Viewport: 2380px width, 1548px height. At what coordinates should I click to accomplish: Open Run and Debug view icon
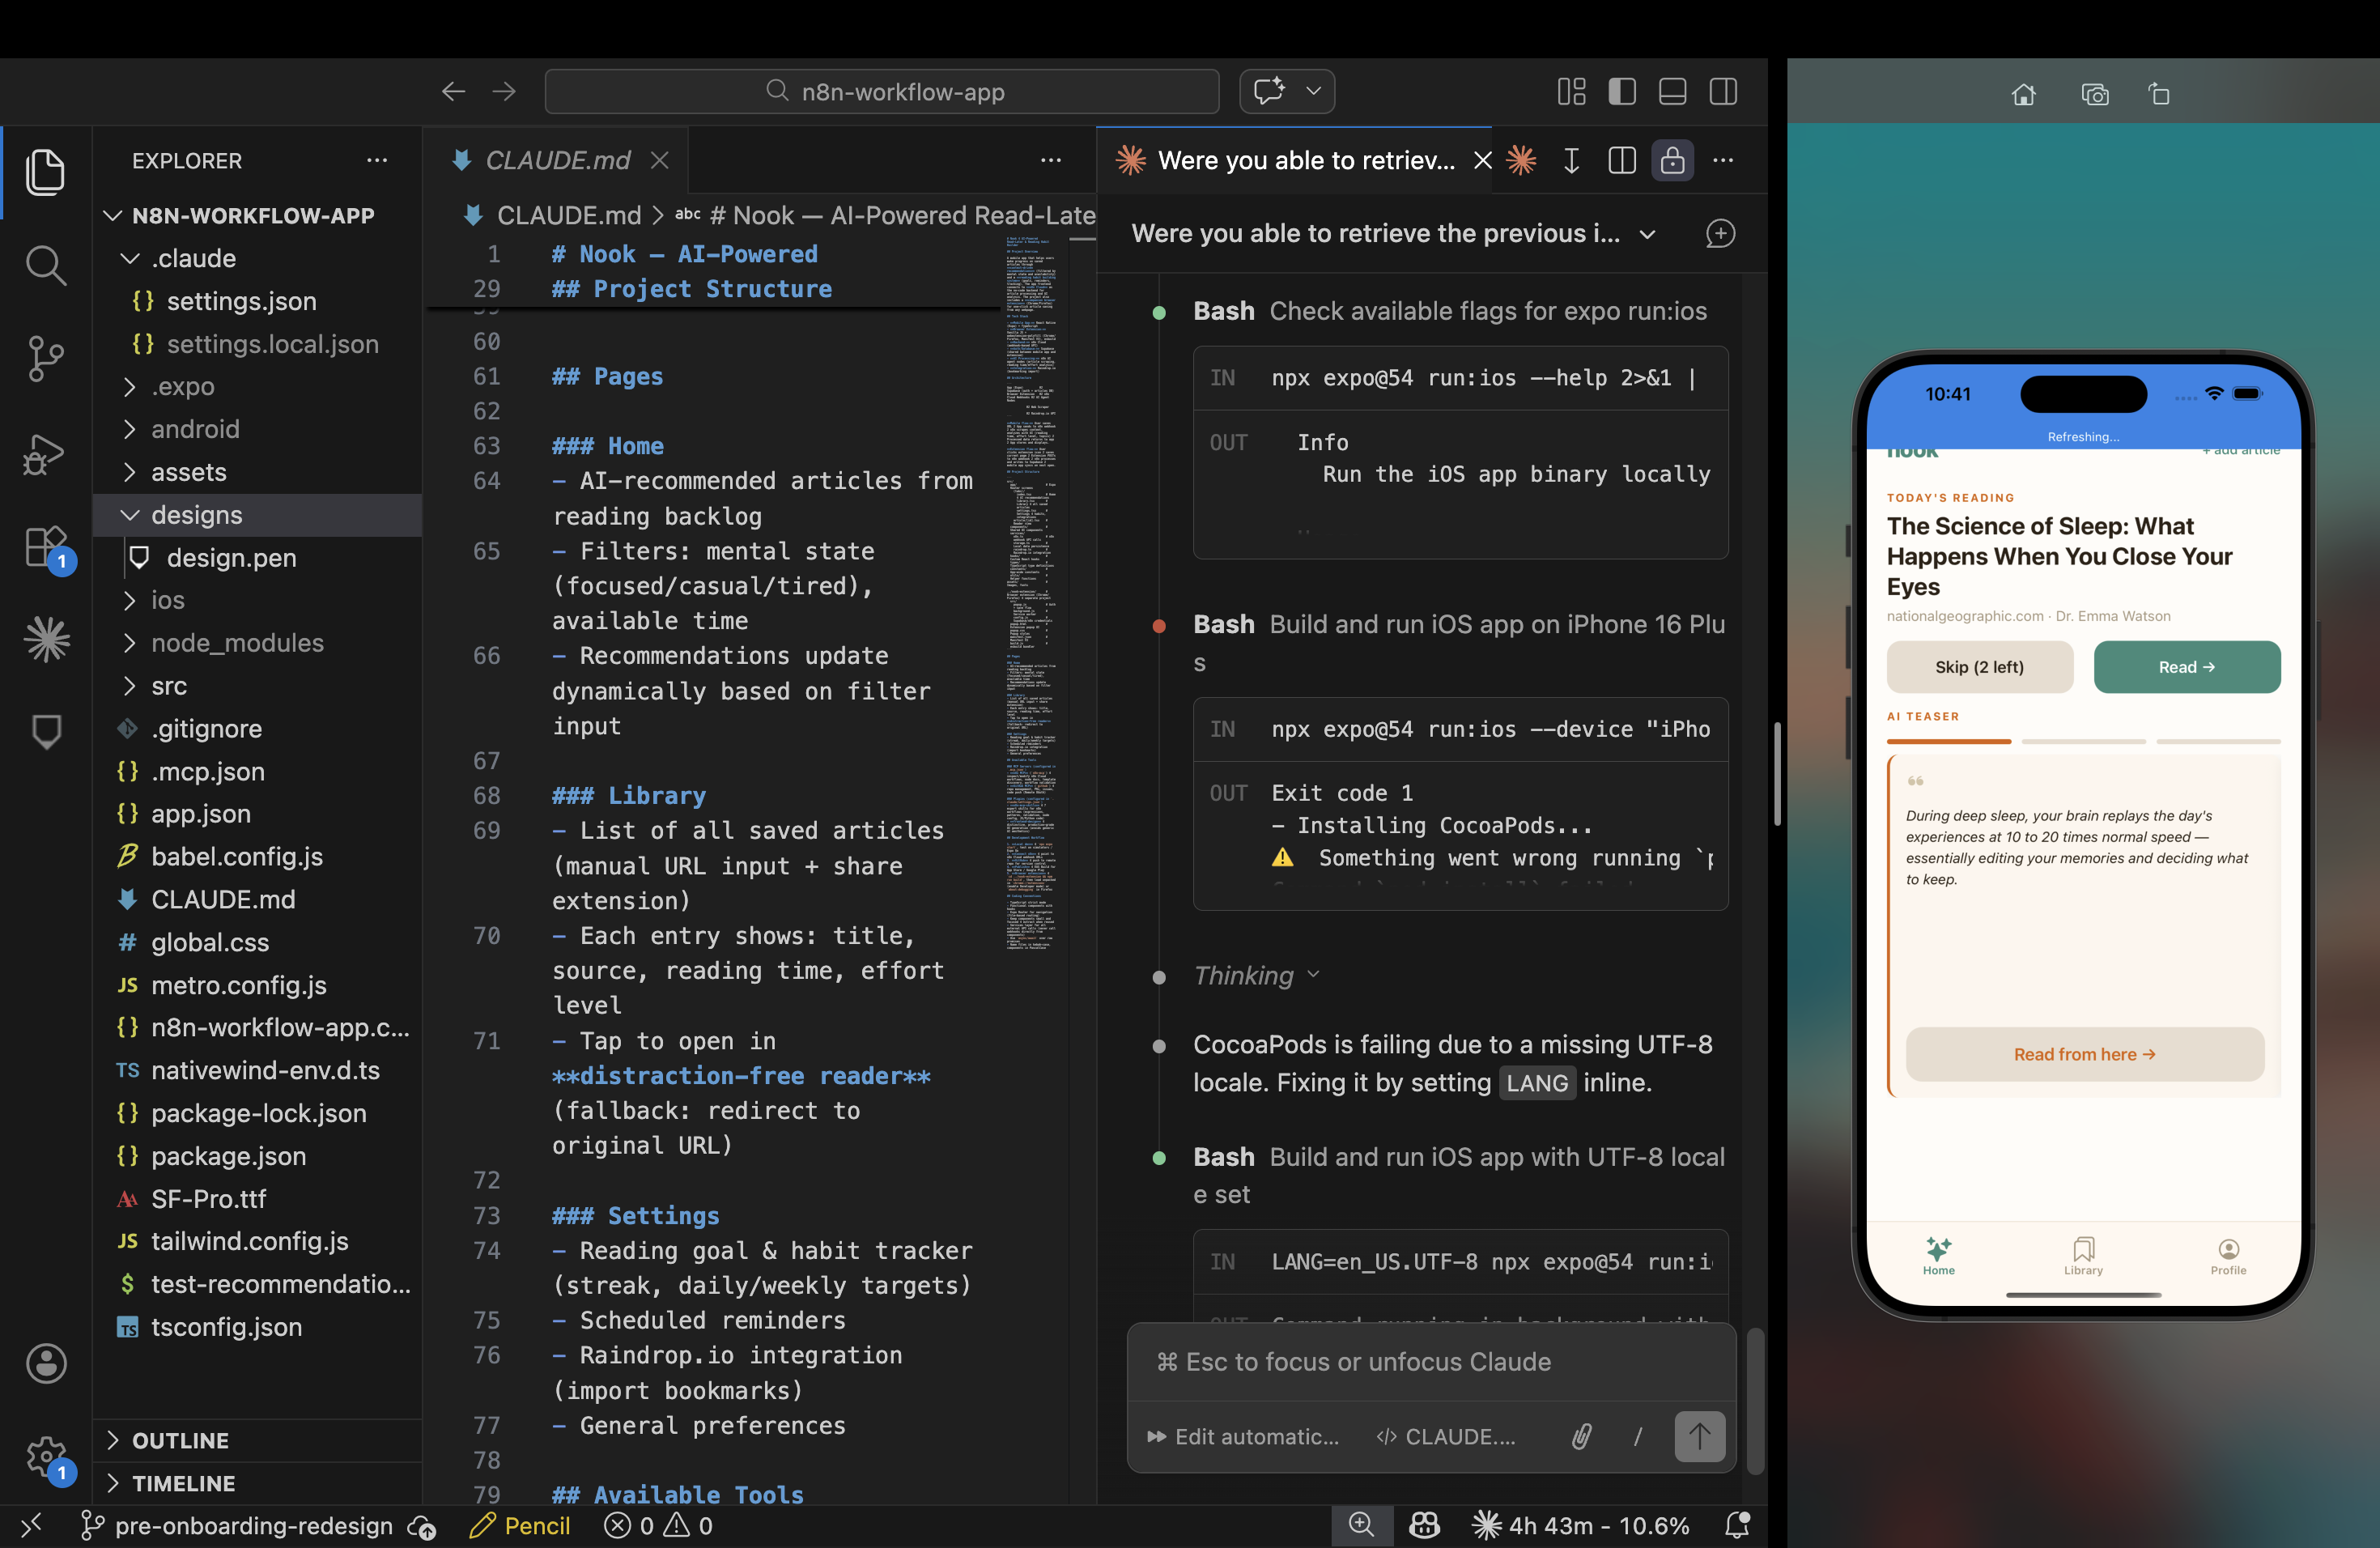tap(45, 454)
